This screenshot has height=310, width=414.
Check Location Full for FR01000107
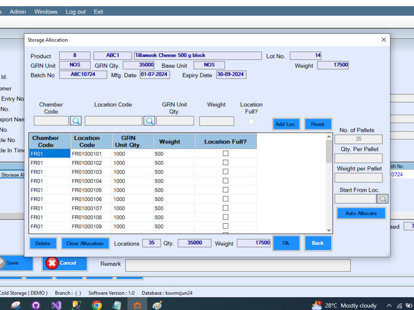point(226,208)
